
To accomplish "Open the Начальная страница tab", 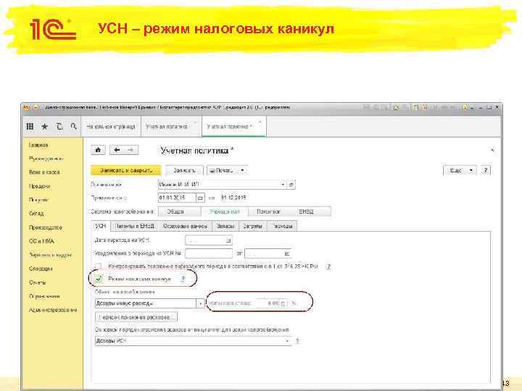I will (111, 127).
